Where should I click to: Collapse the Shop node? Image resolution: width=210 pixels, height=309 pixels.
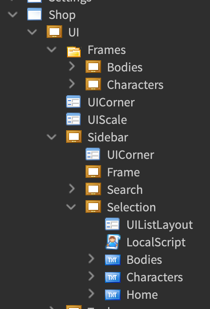[x=13, y=15]
